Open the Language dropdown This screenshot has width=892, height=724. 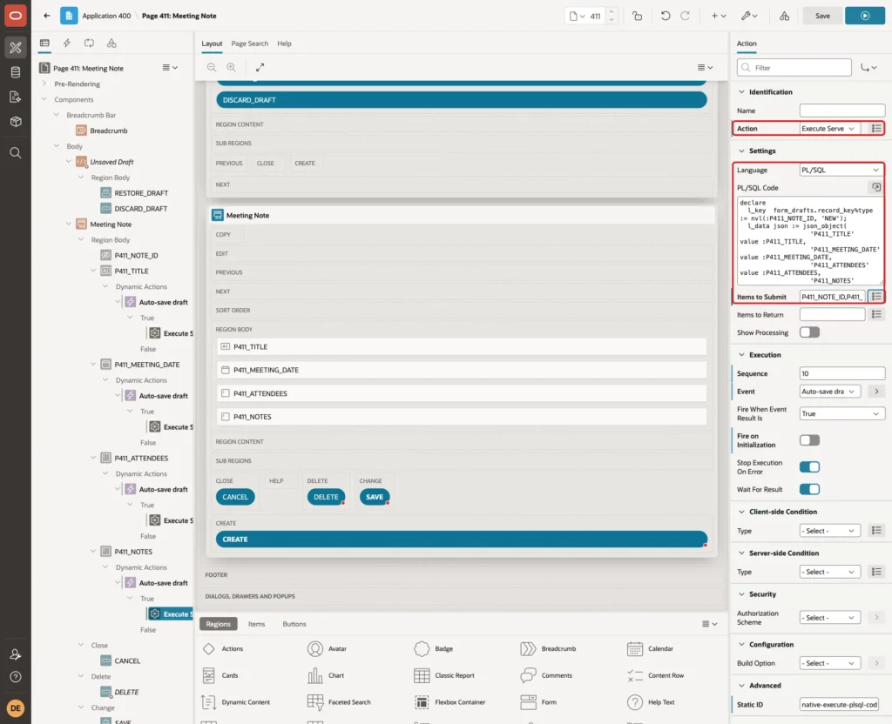(x=842, y=170)
